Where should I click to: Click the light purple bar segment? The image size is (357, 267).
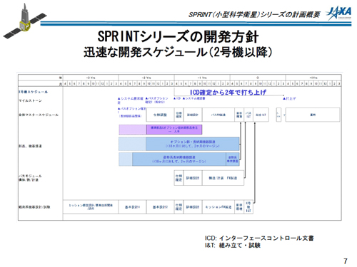[133, 130]
